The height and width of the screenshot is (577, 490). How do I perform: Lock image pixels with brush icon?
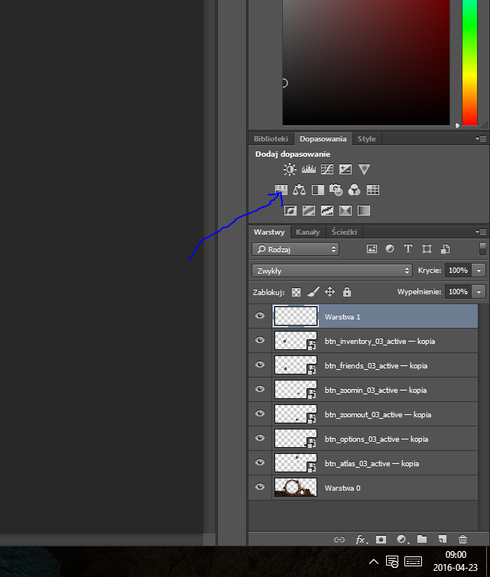point(313,292)
